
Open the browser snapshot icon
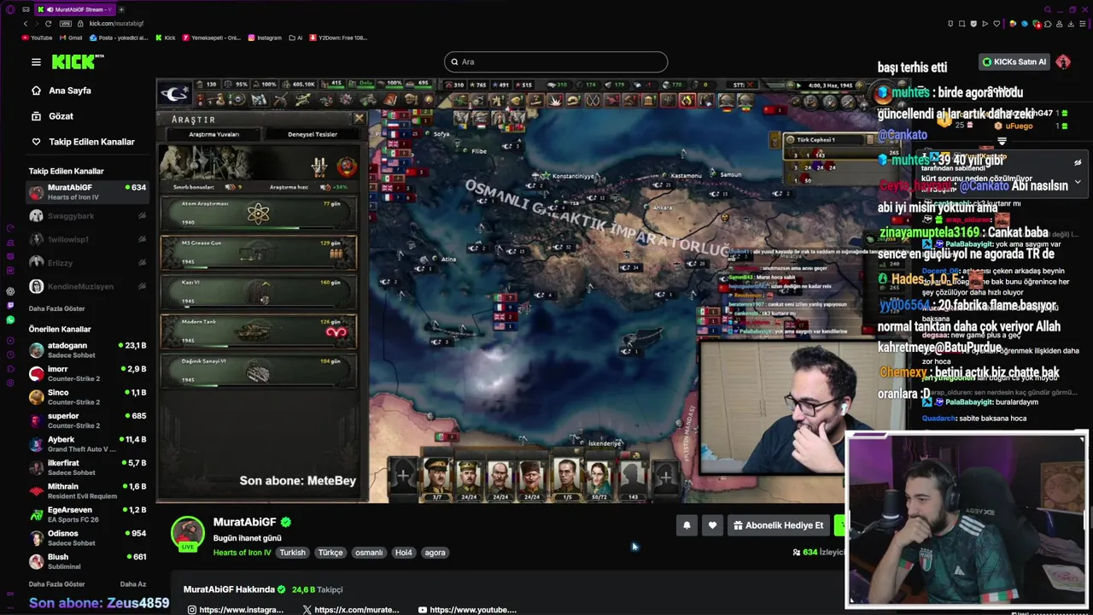click(x=962, y=24)
